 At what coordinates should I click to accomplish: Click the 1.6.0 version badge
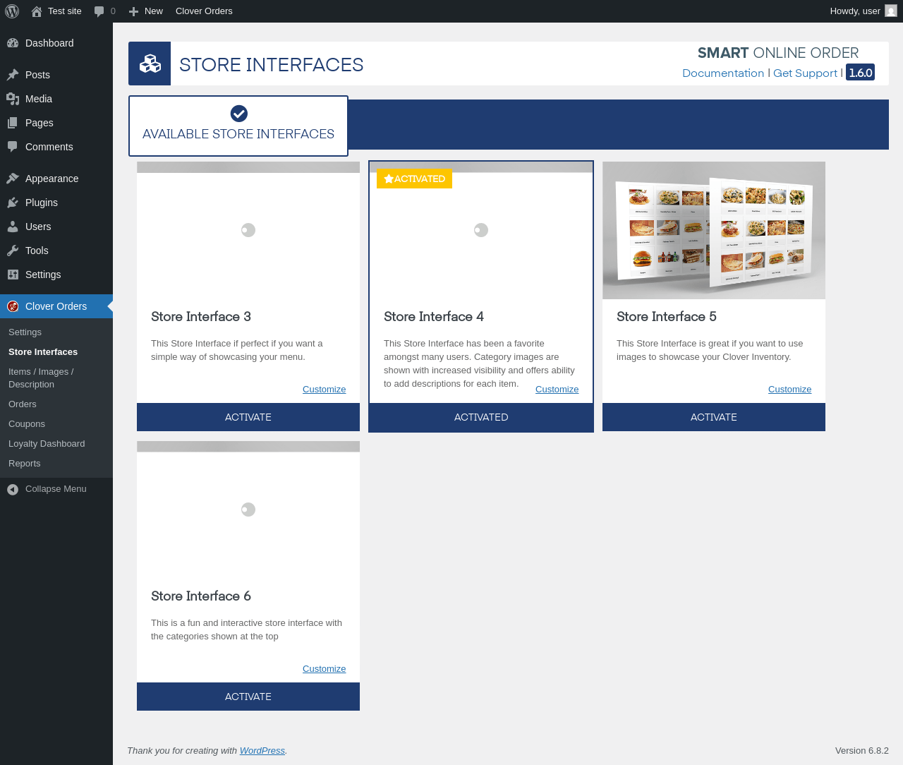[x=860, y=73]
